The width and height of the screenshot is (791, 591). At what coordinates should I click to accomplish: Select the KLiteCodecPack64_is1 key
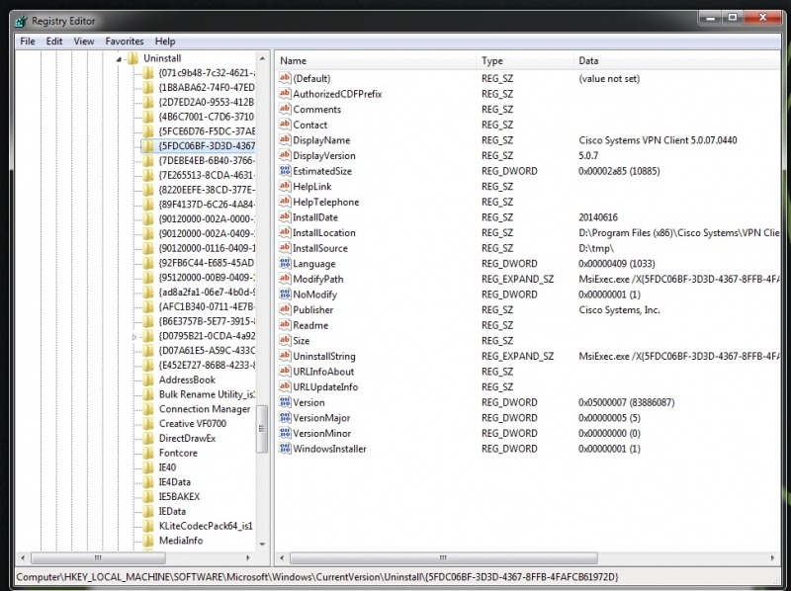pos(206,526)
